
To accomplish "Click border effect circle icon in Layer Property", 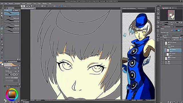I will (x=172, y=31).
